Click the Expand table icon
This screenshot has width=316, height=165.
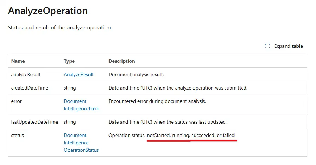pos(268,46)
